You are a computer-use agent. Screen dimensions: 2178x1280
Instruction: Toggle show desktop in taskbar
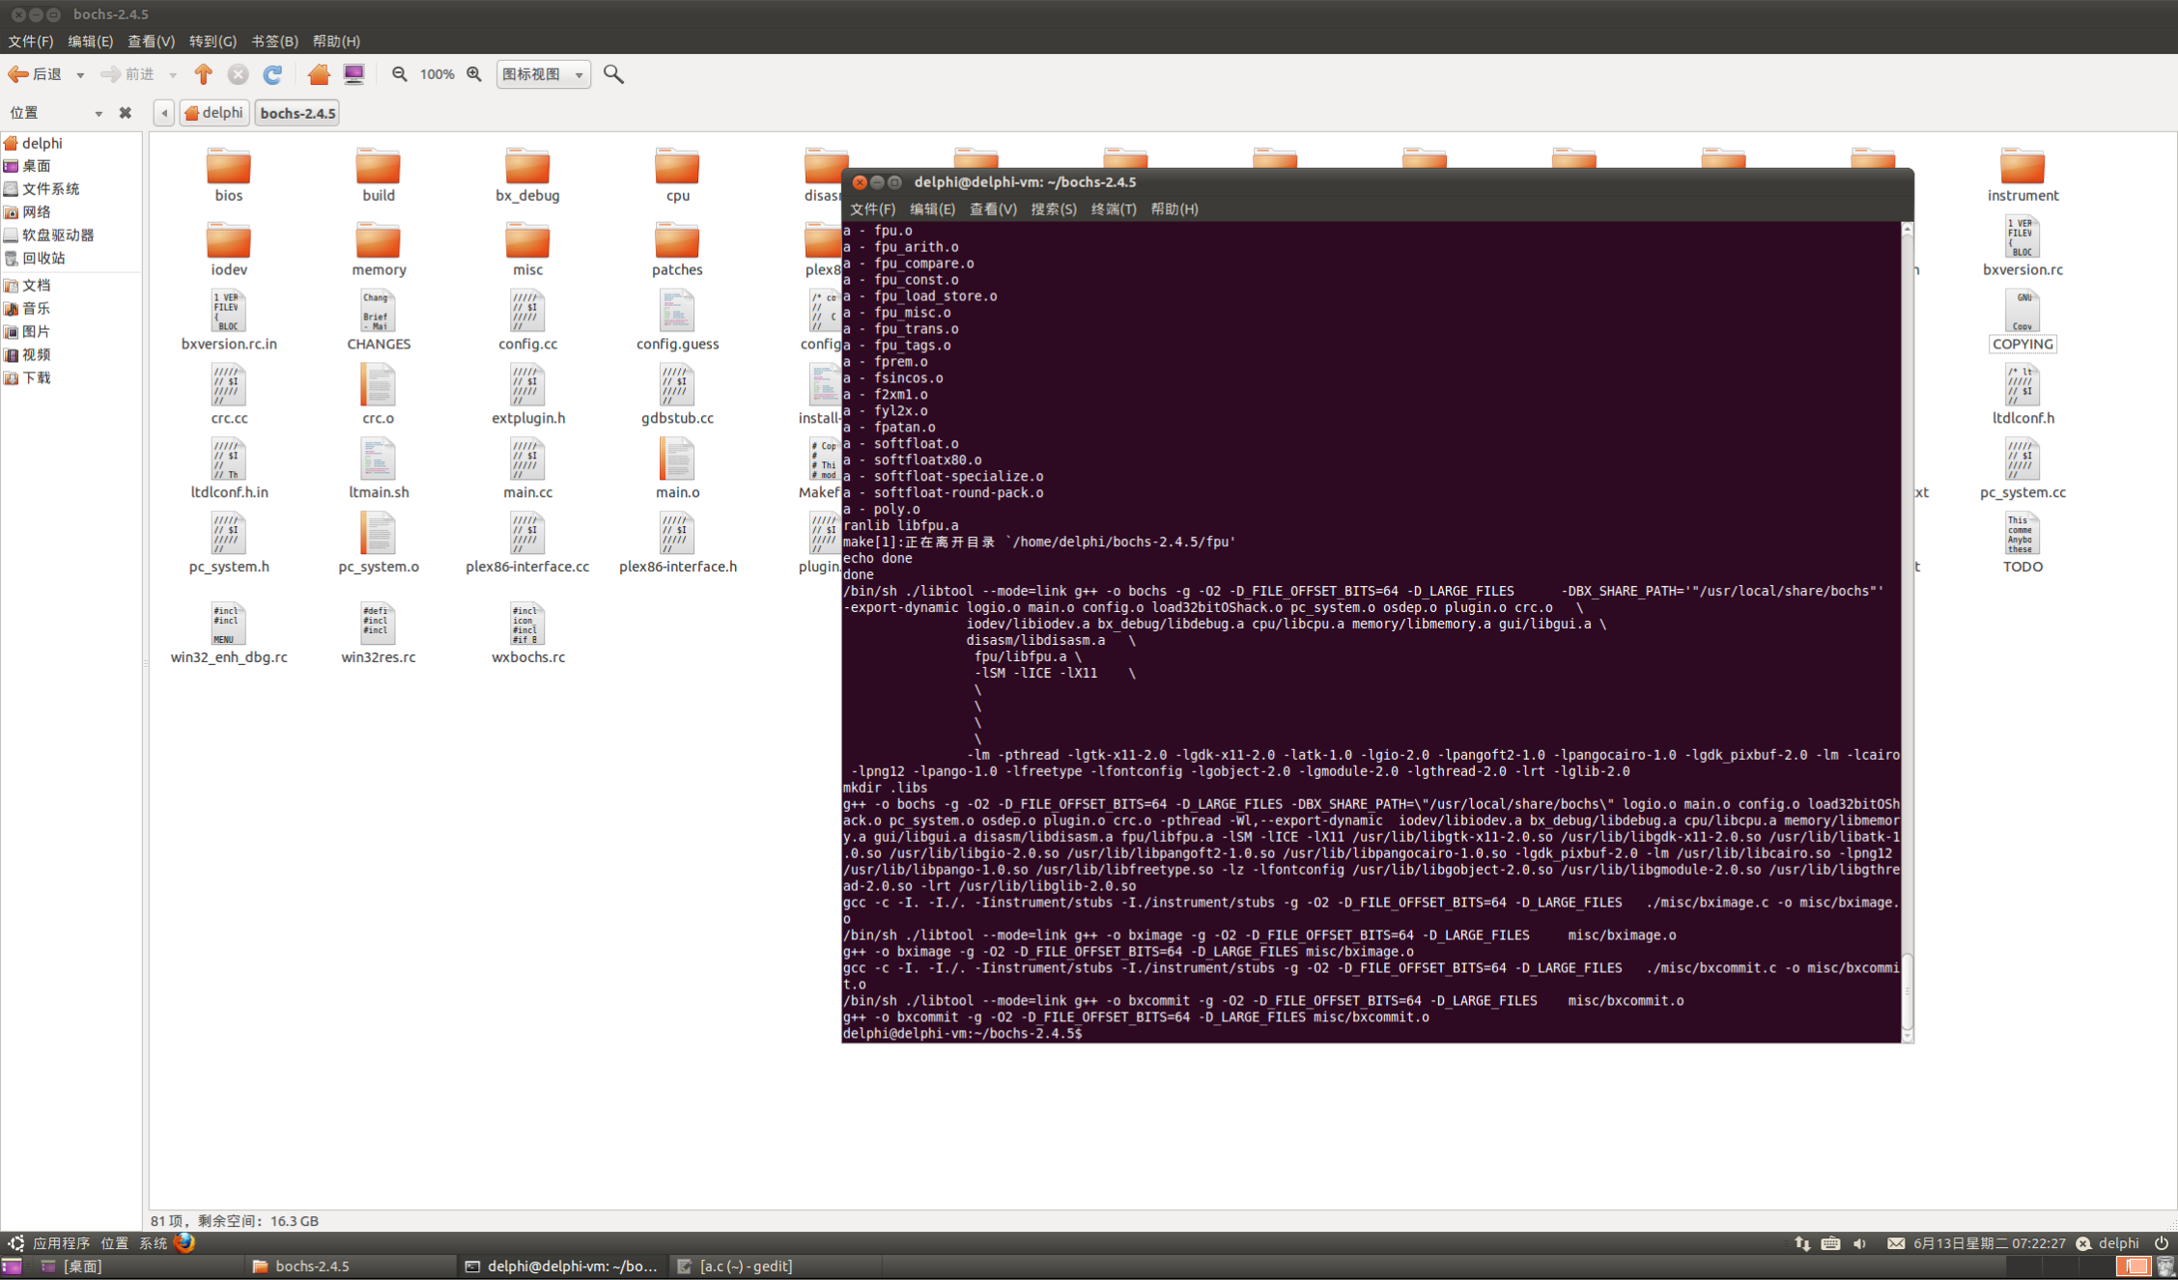click(x=12, y=1266)
